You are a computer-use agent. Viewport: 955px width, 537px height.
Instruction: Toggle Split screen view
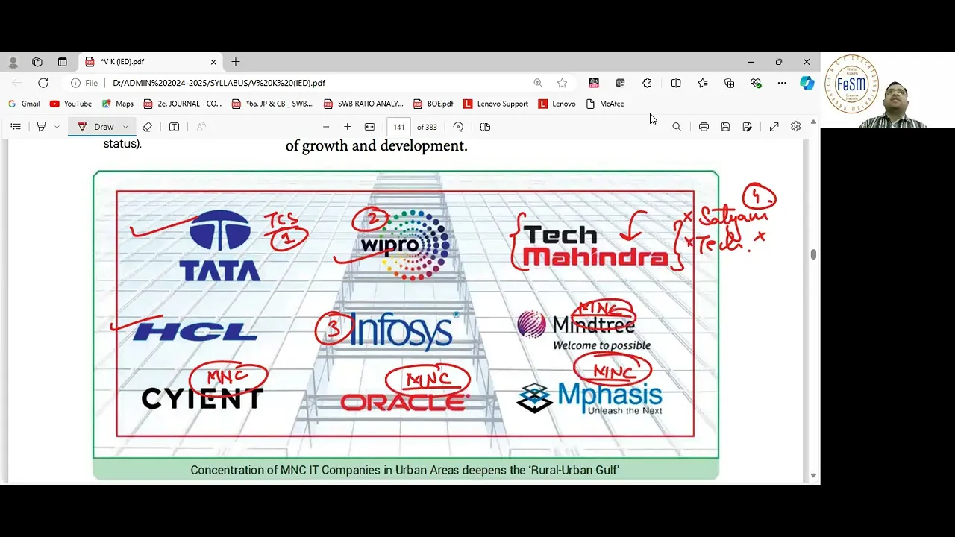[676, 83]
